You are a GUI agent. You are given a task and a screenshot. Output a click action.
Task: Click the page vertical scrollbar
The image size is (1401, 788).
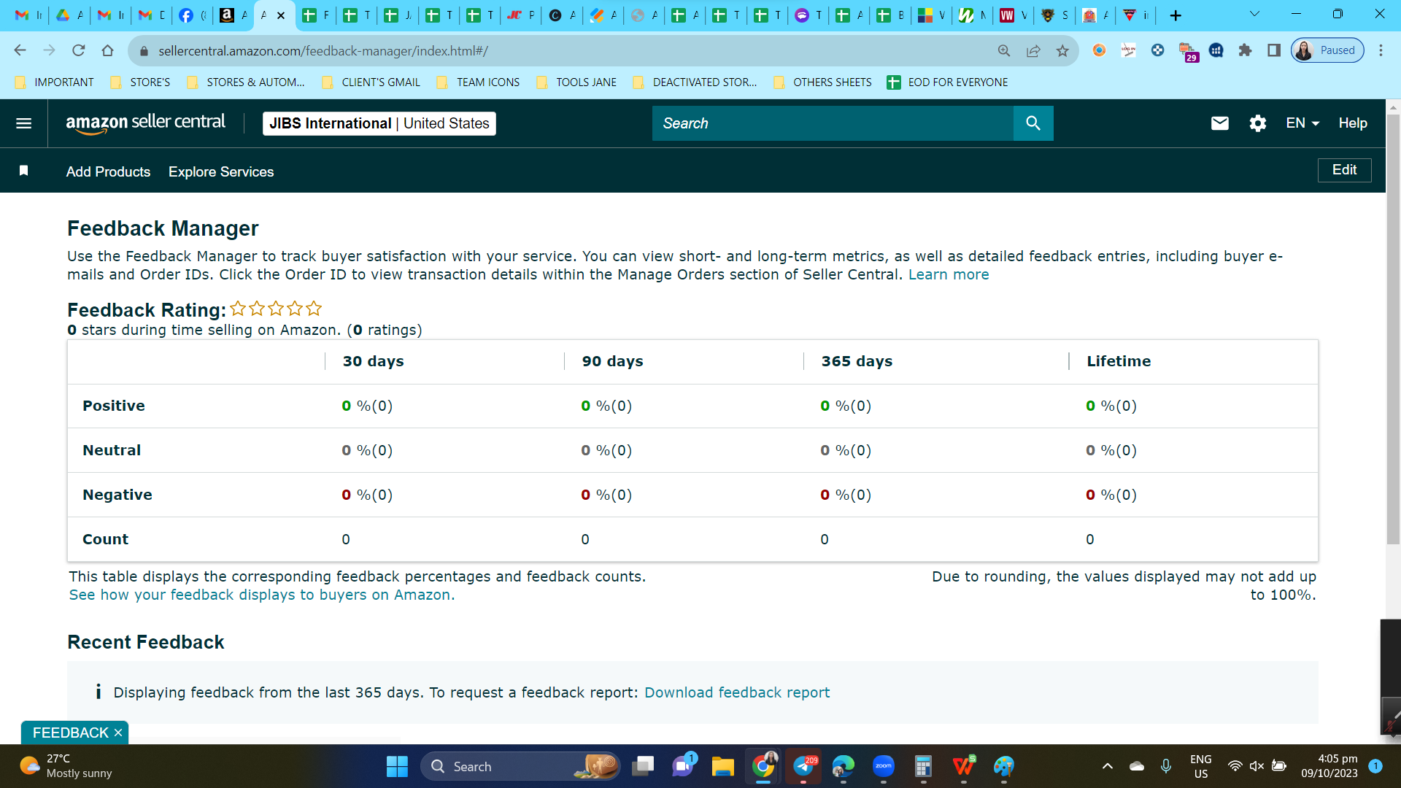pos(1393,328)
